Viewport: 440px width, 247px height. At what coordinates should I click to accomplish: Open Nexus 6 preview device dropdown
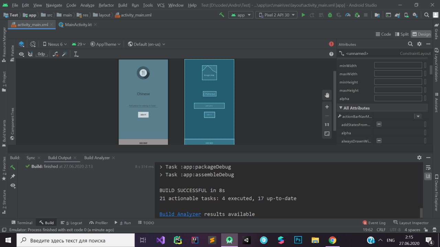[55, 44]
